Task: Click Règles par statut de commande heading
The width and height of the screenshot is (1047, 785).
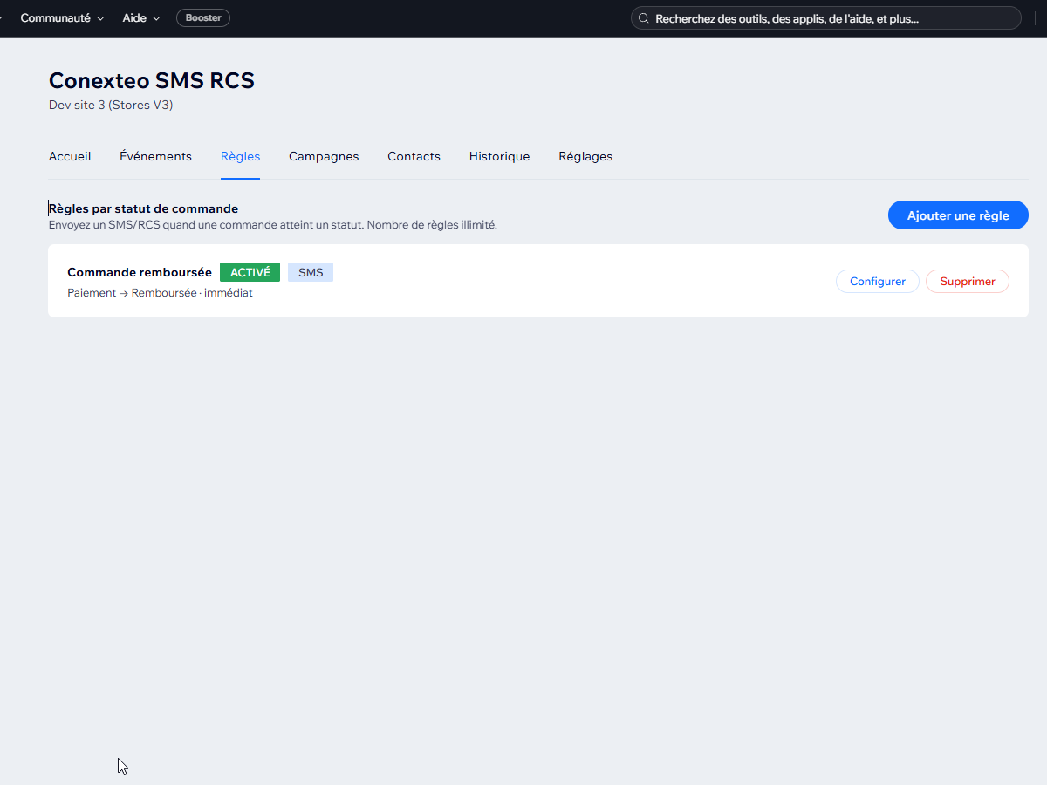Action: pyautogui.click(x=144, y=208)
